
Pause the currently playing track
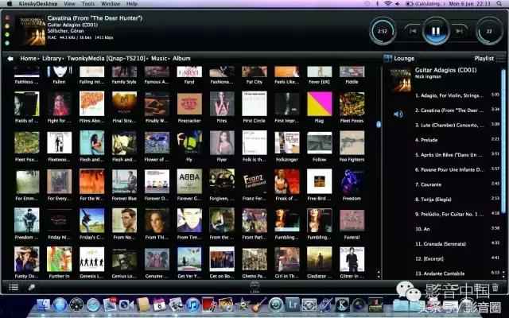(436, 31)
